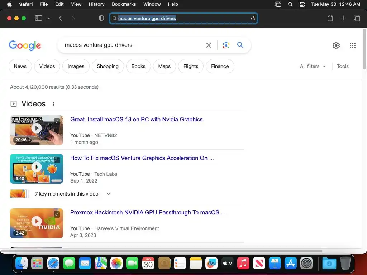Viewport: 367px width, 275px height.
Task: Open the Google apps grid
Action: [x=353, y=45]
